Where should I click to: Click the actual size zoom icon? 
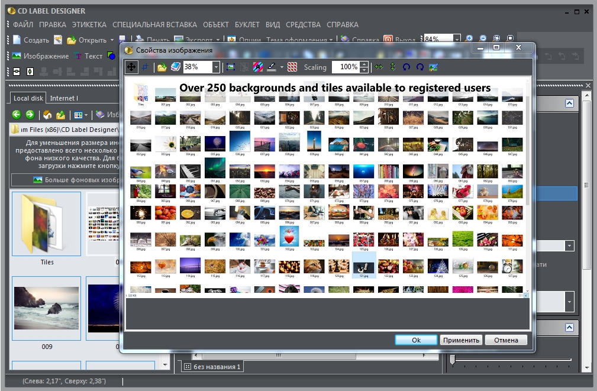(x=510, y=38)
